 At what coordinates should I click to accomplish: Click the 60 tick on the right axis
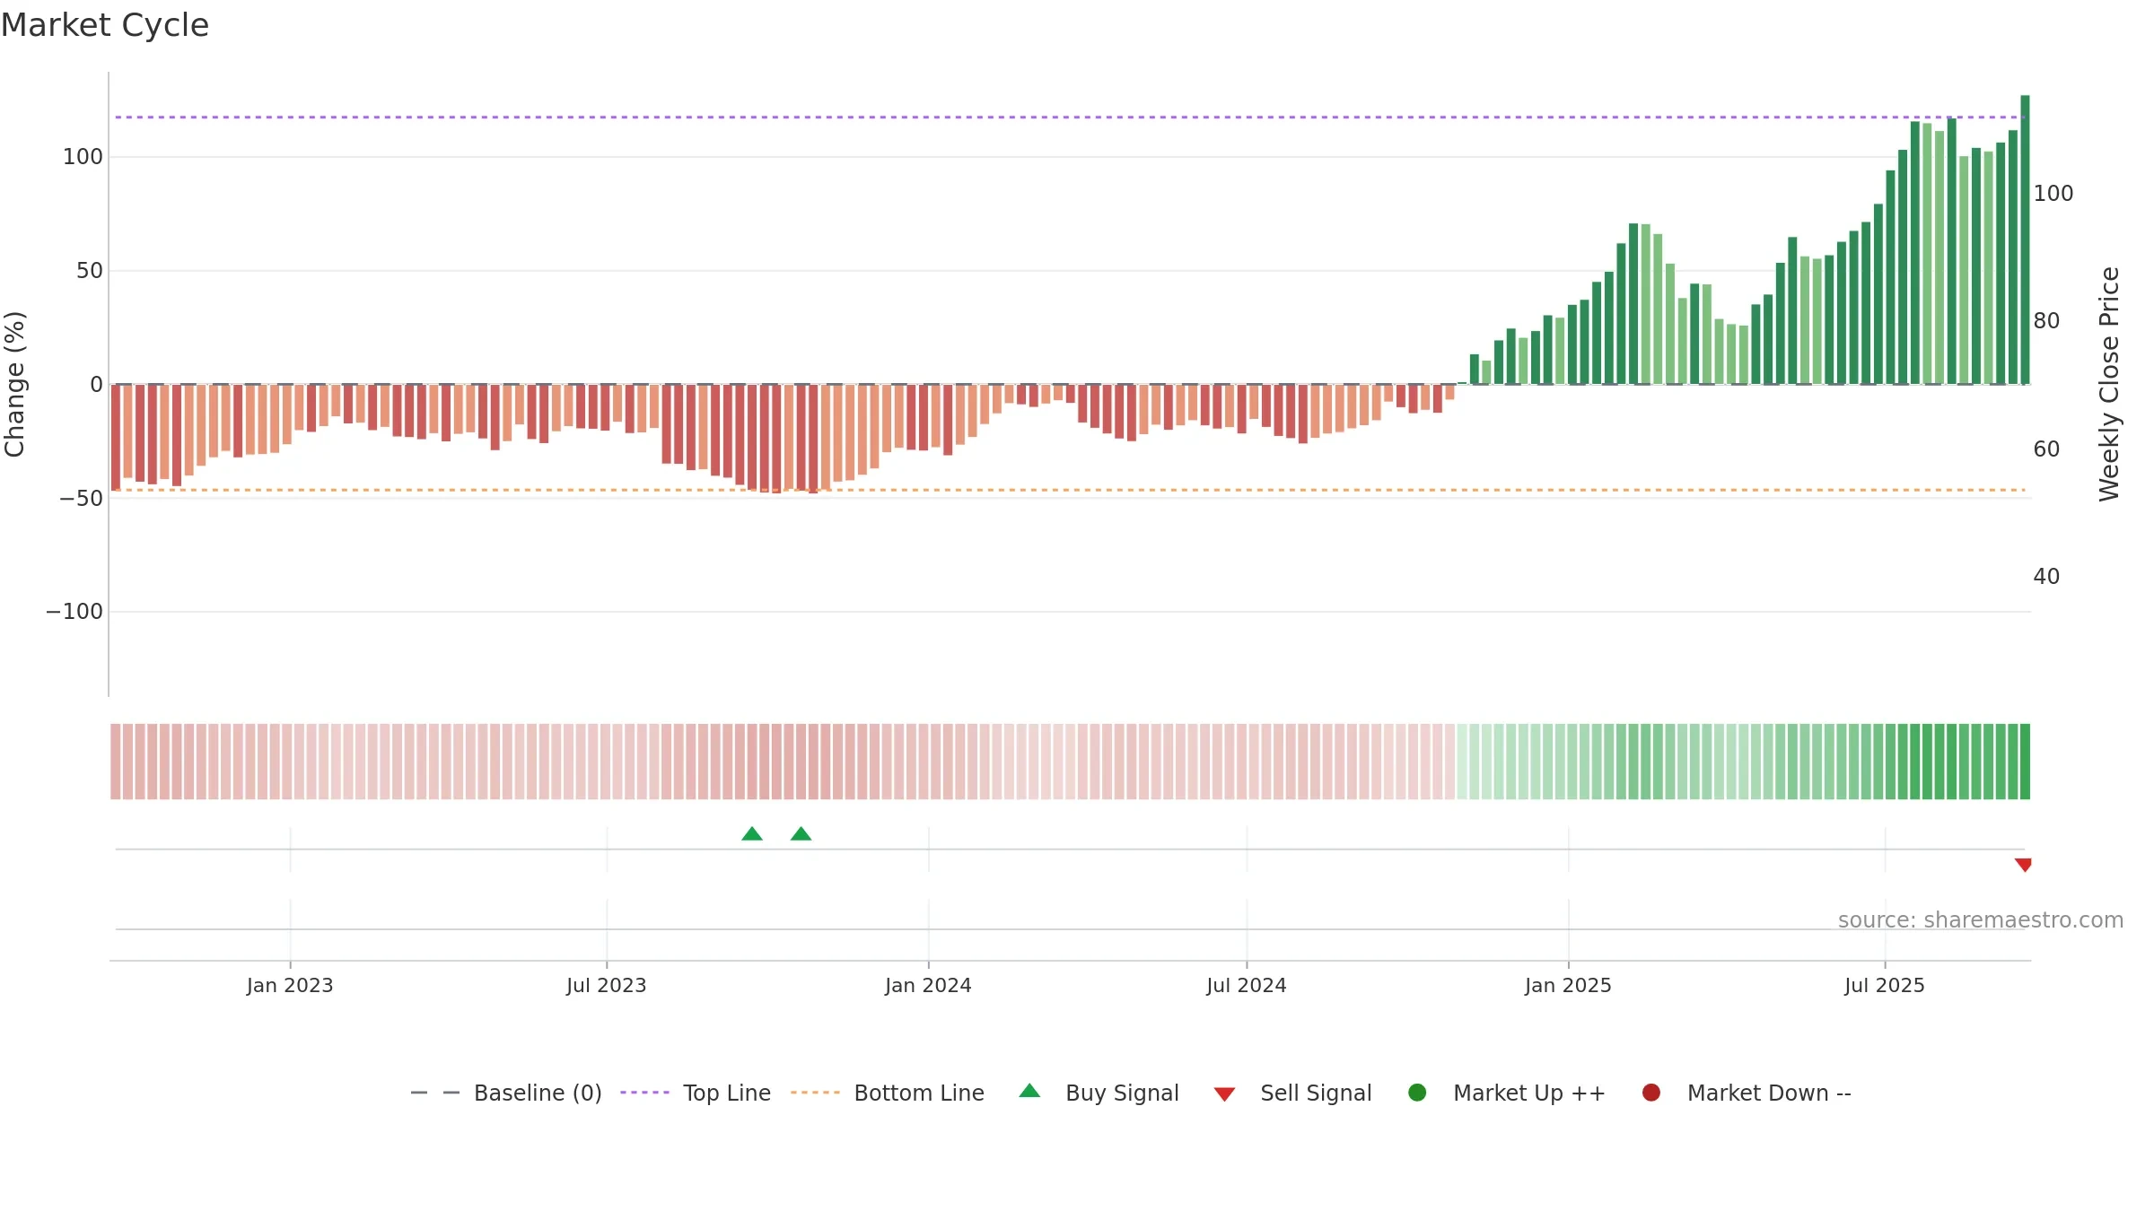coord(2046,449)
